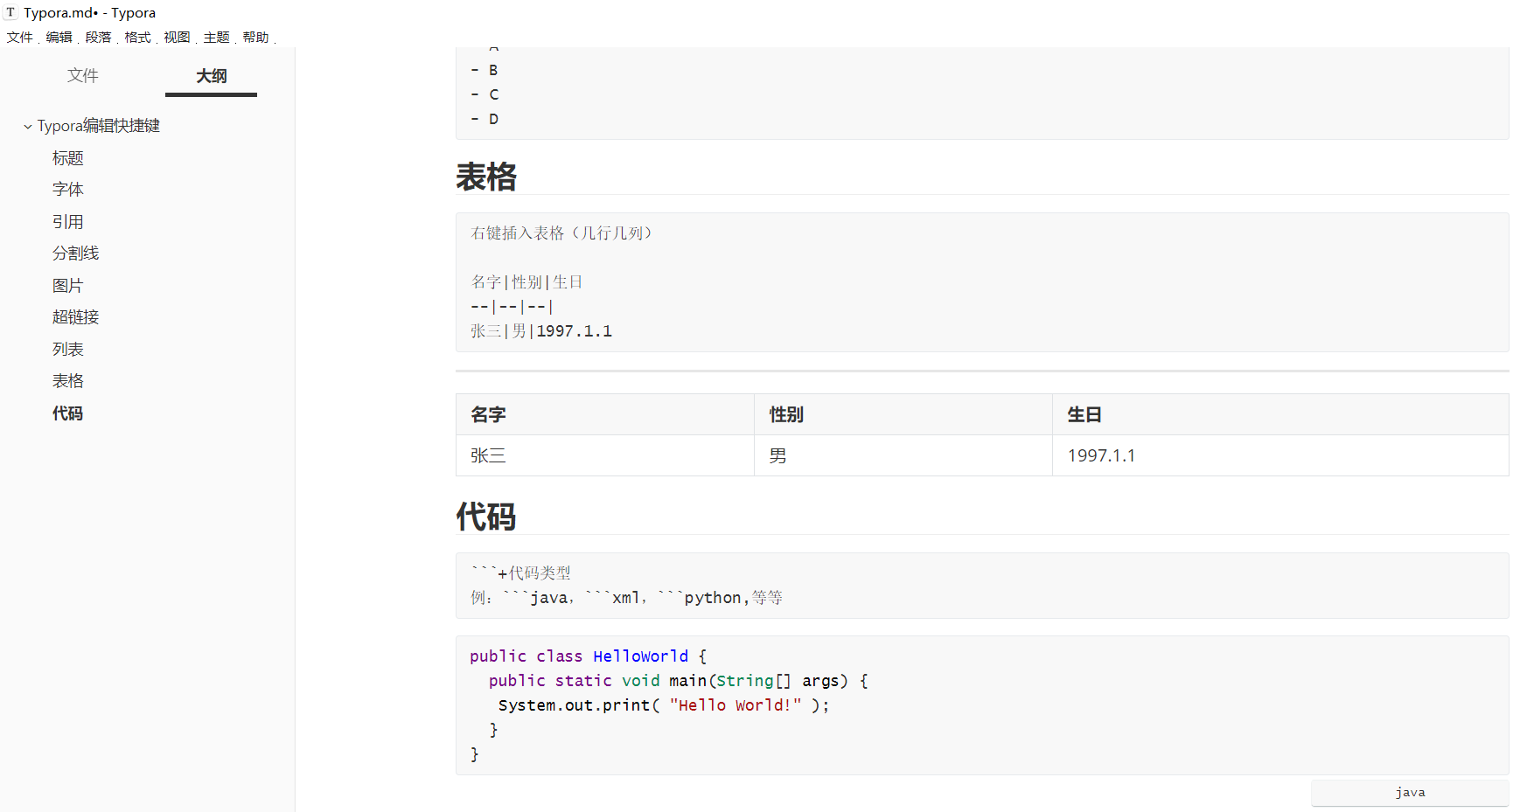The width and height of the screenshot is (1520, 812).
Task: Switch to the 文件 sidebar tab
Action: click(83, 76)
